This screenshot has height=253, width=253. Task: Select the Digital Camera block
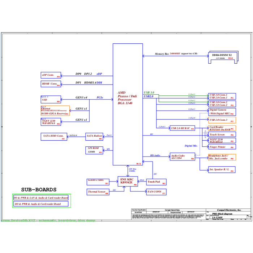pos(222,112)
